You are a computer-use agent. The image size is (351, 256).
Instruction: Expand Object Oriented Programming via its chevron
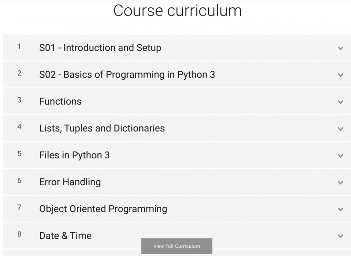[x=340, y=209]
